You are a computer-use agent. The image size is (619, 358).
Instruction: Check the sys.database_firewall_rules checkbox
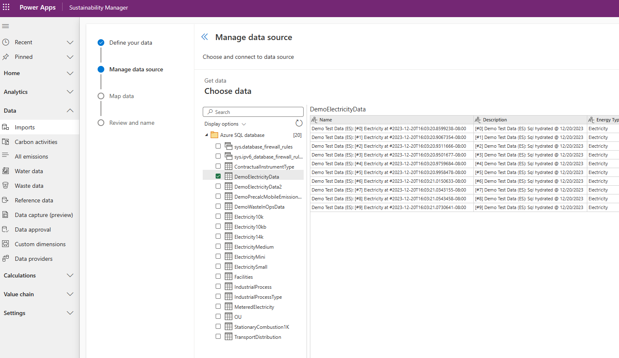point(218,146)
